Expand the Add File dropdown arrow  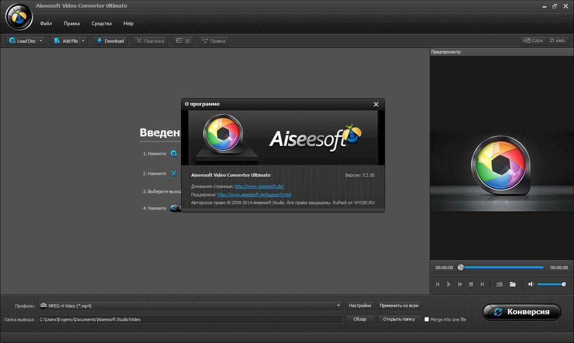pos(83,41)
